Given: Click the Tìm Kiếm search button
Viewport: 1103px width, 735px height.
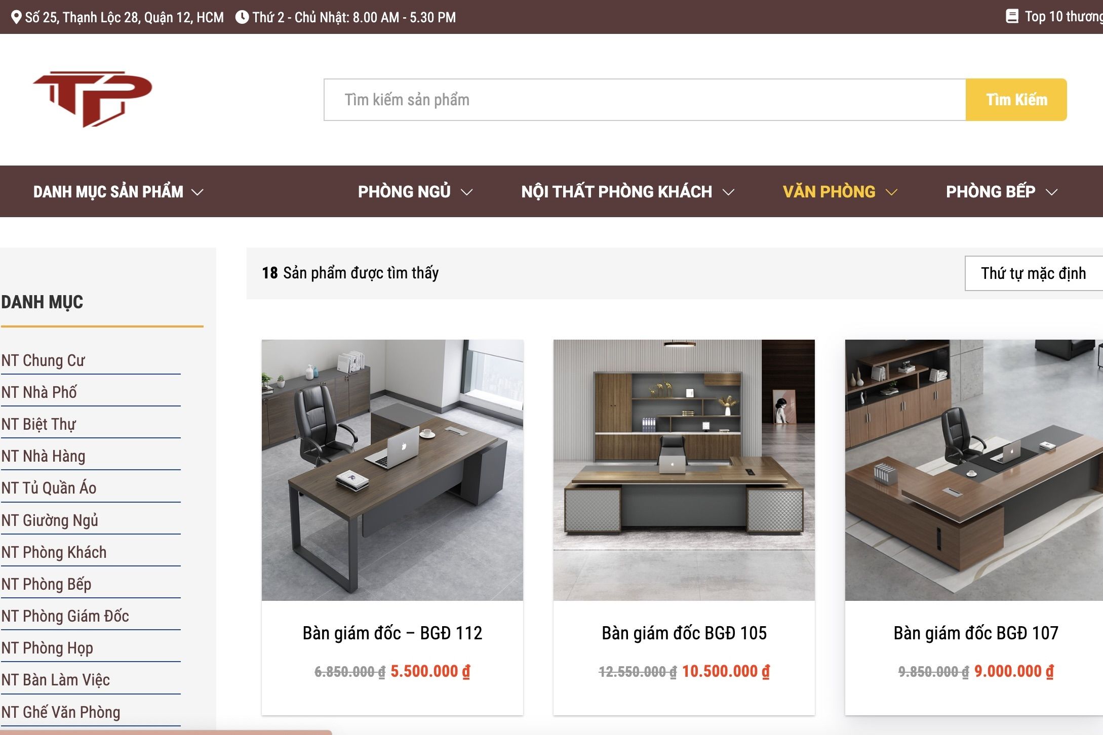Looking at the screenshot, I should click(x=1016, y=100).
